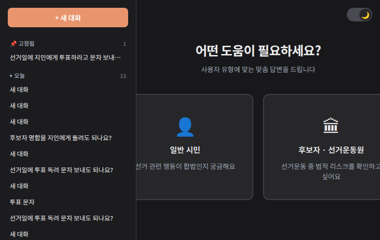
Task: Click the 일반 시민 person icon
Action: point(185,127)
